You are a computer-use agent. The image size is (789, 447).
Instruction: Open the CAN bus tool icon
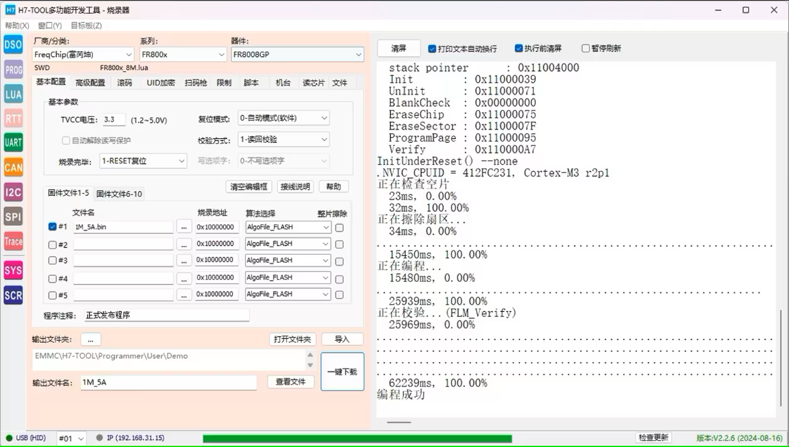[13, 168]
